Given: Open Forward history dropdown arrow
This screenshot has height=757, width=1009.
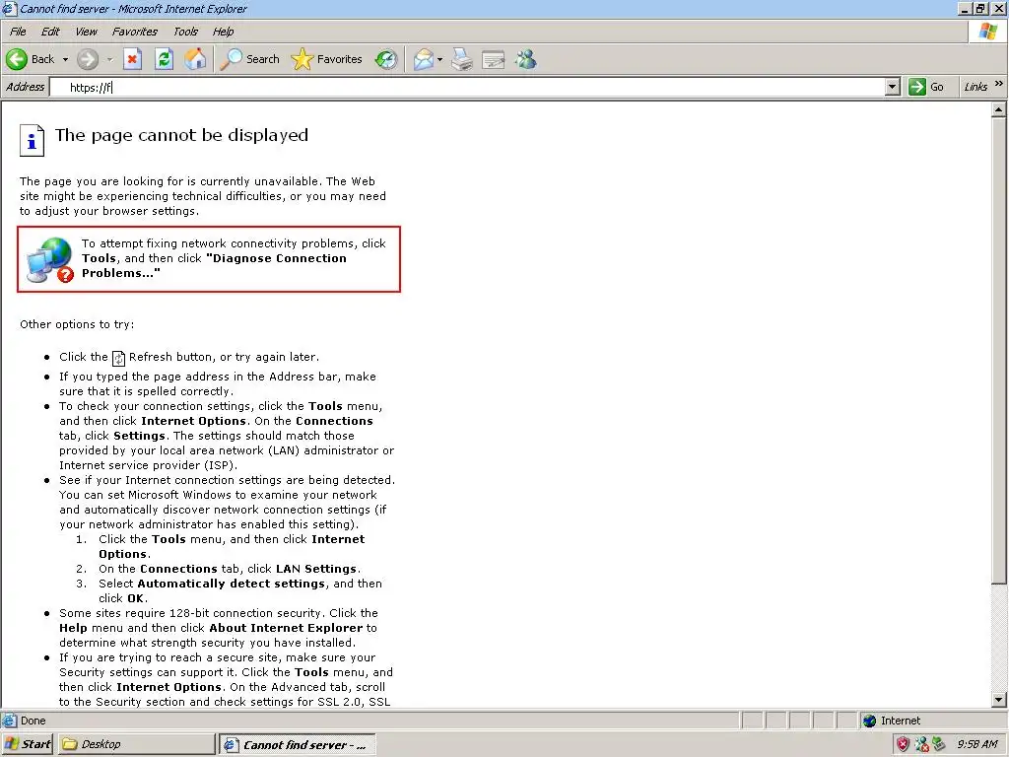Looking at the screenshot, I should 109,59.
